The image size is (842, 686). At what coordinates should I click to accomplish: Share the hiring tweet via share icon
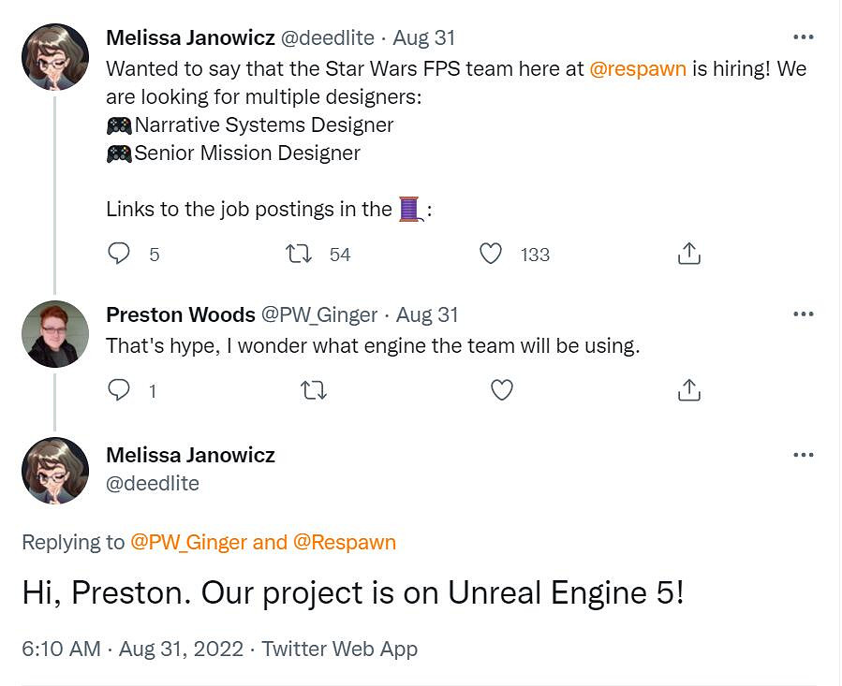click(688, 254)
